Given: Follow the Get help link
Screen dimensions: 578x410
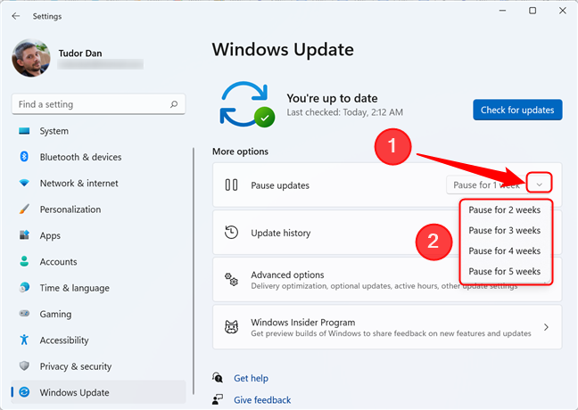Looking at the screenshot, I should [x=251, y=378].
